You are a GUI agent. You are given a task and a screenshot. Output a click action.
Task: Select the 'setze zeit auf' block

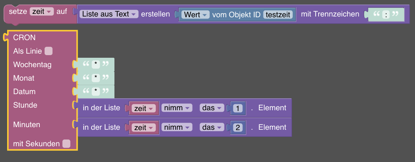[17, 12]
